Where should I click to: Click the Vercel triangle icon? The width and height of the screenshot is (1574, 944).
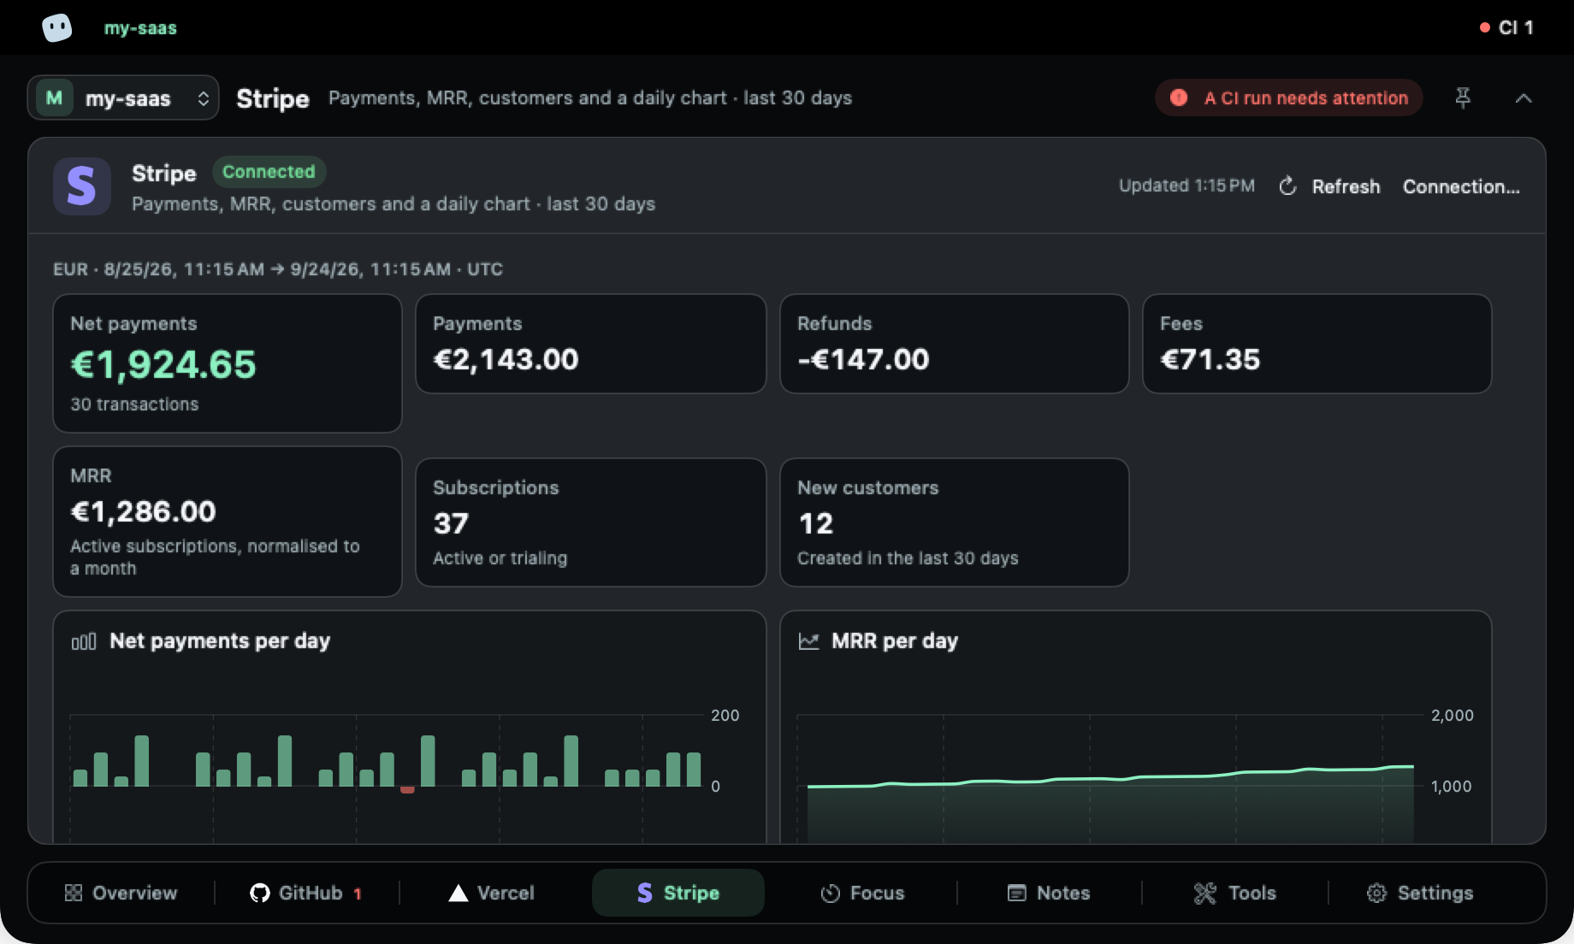(x=459, y=893)
